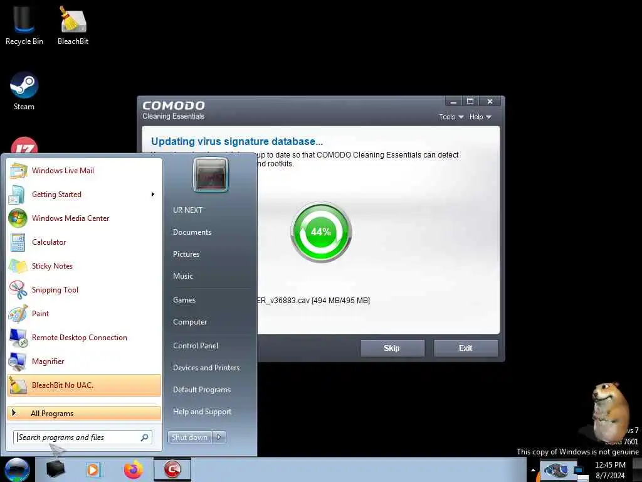
Task: Maximize the Comodo window
Action: (470, 101)
